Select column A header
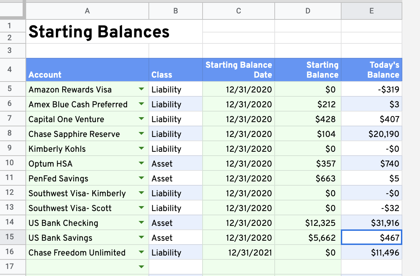Viewport: 420px width, 276px height. [87, 11]
